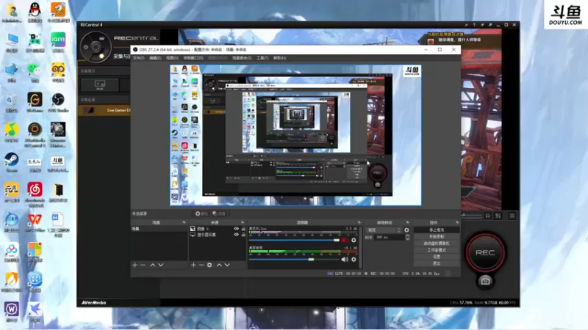The image size is (588, 330).
Task: Toggle 工作室模式 studio mode
Action: pyautogui.click(x=437, y=250)
